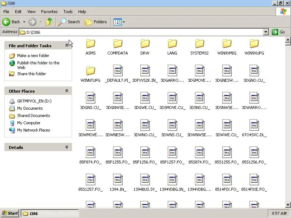Screen dimensions: 291x218
Task: Select the 85S874.FO_ file icon
Action: [199, 152]
